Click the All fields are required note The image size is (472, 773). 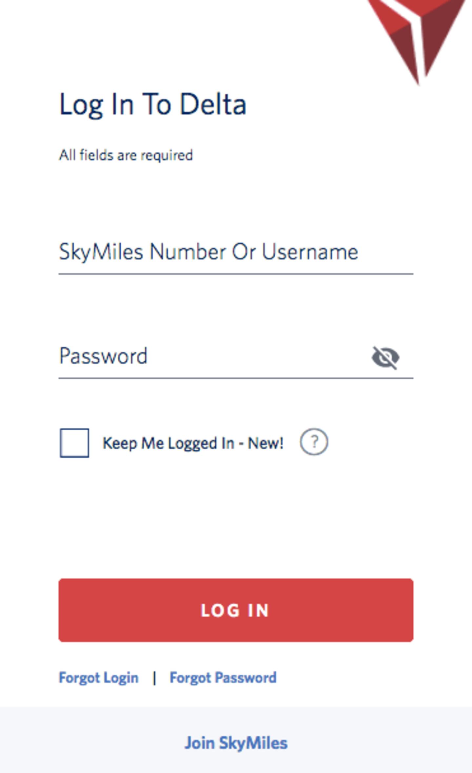(x=126, y=155)
